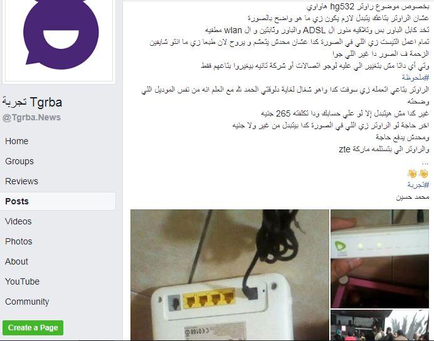This screenshot has height=341, width=434.
Task: Open Reviews in the sidebar
Action: (21, 181)
